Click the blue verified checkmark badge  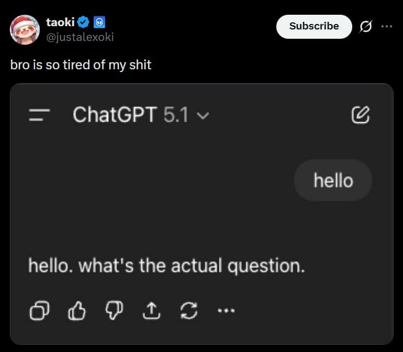point(83,22)
